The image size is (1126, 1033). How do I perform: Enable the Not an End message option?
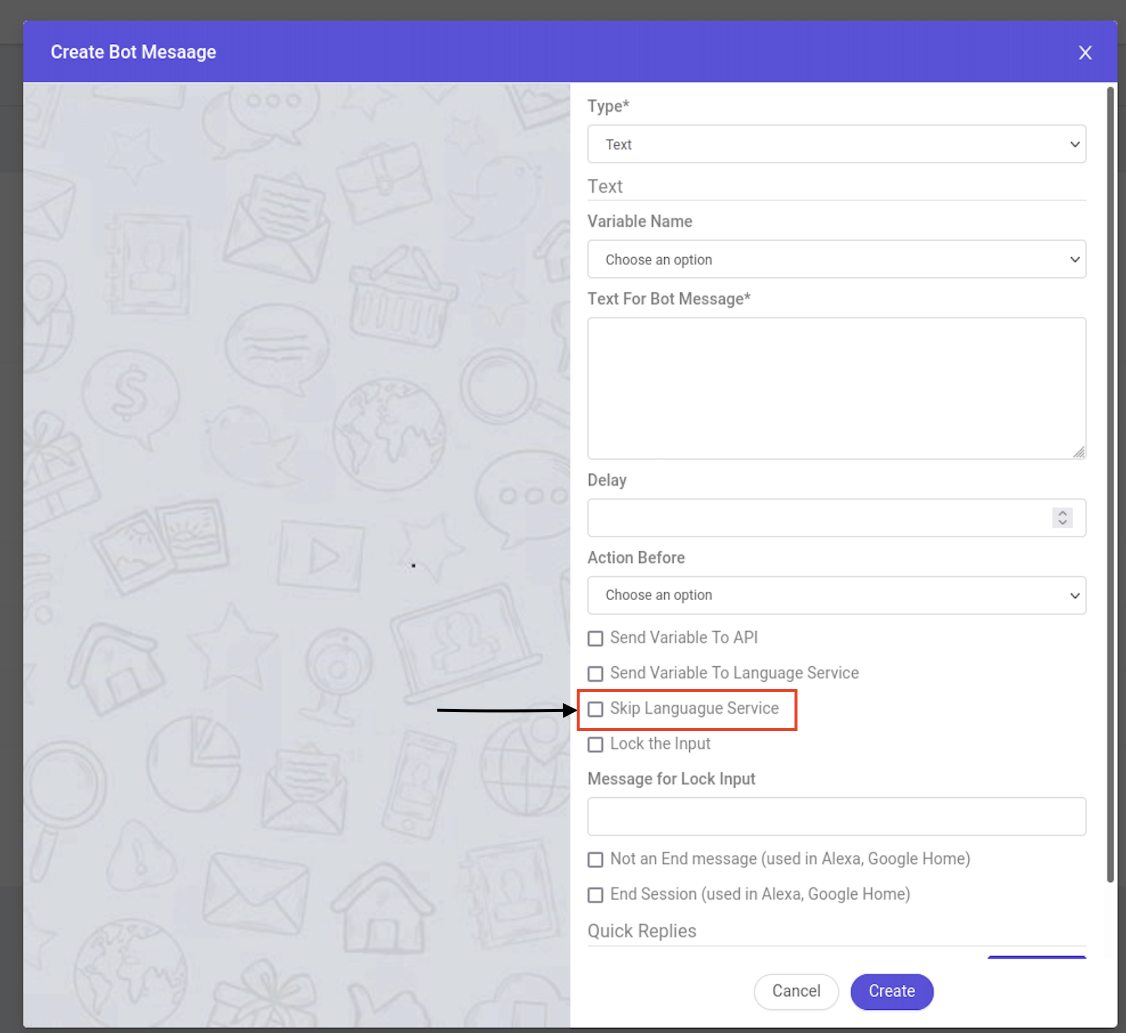click(x=595, y=860)
